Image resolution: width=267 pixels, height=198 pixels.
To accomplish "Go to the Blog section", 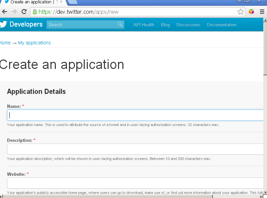I will [165, 25].
